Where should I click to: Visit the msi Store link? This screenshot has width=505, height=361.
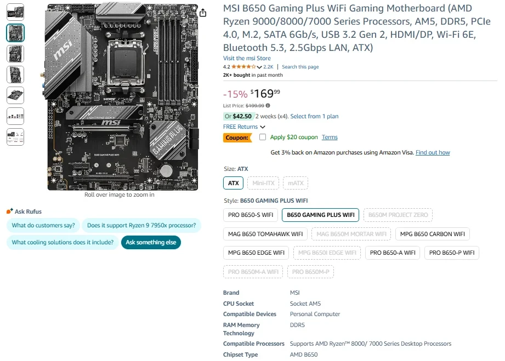(247, 58)
